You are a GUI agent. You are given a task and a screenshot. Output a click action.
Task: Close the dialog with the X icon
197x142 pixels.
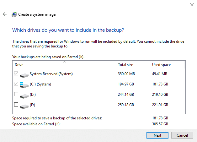coord(192,5)
